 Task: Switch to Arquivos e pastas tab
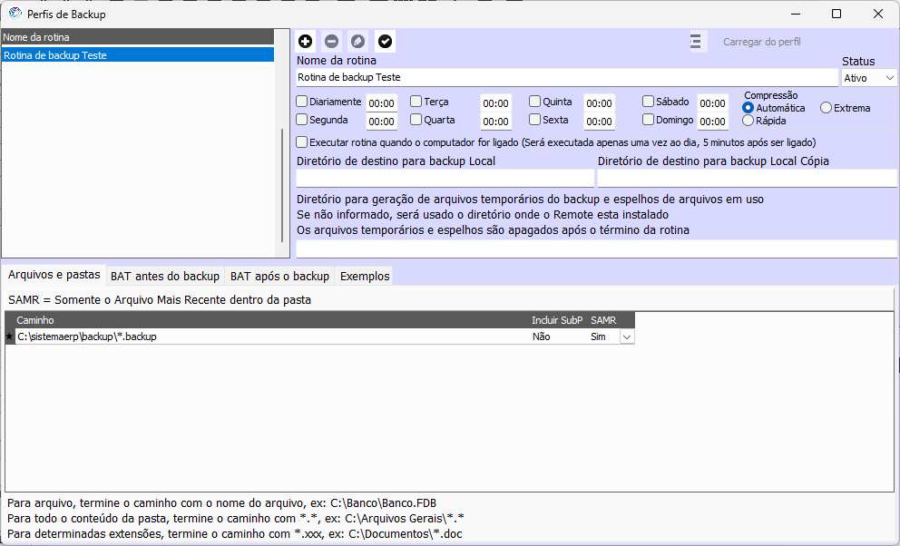pyautogui.click(x=54, y=275)
